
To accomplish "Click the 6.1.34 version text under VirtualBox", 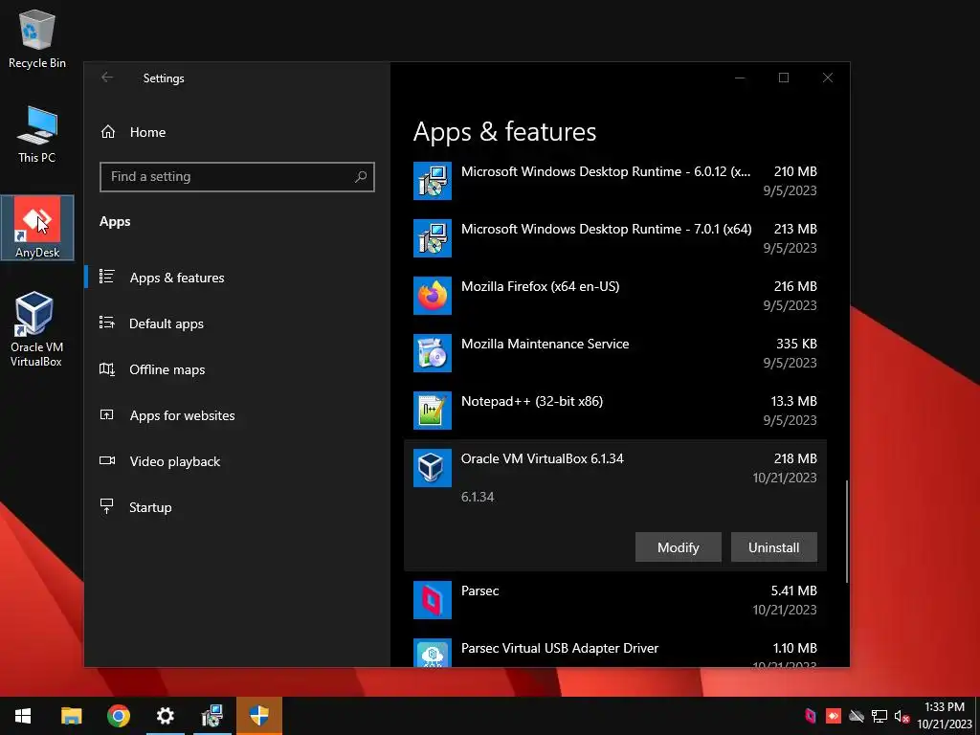I will click(x=478, y=497).
